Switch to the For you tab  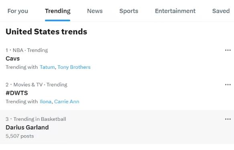coord(18,11)
